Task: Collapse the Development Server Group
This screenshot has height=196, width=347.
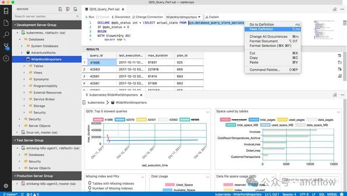Action: [14, 25]
